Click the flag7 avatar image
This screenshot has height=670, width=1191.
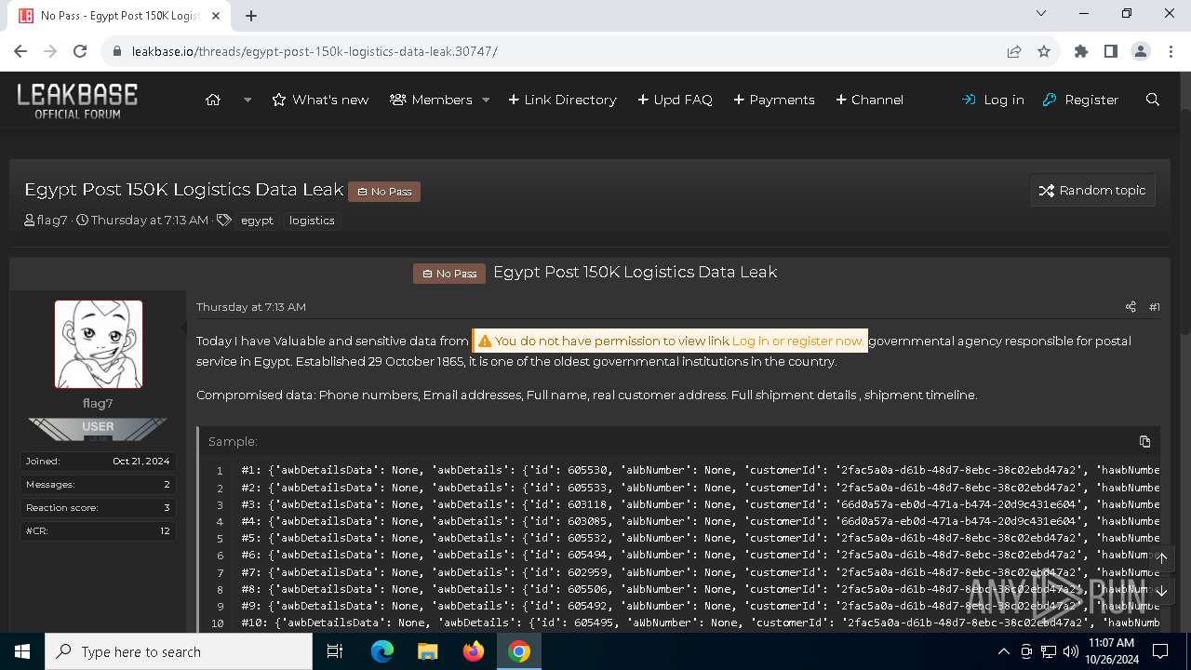pos(99,344)
